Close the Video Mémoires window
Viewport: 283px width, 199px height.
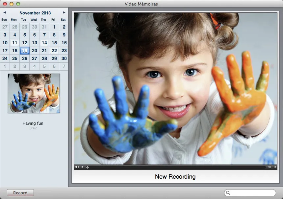pos(5,4)
